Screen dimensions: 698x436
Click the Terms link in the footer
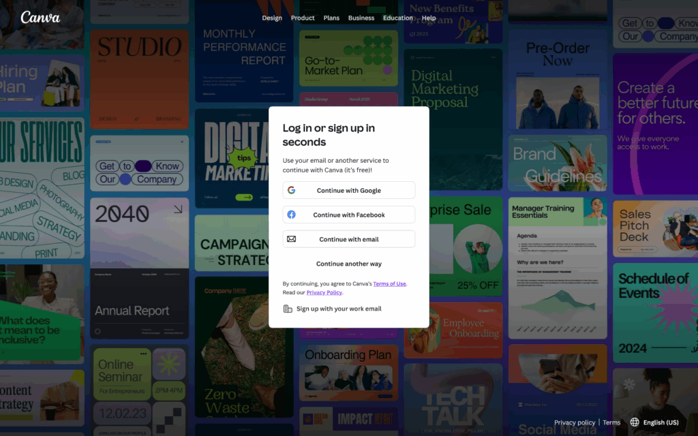(611, 422)
